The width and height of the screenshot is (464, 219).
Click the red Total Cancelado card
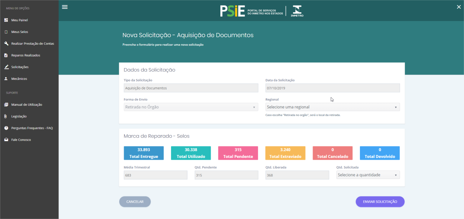point(333,153)
